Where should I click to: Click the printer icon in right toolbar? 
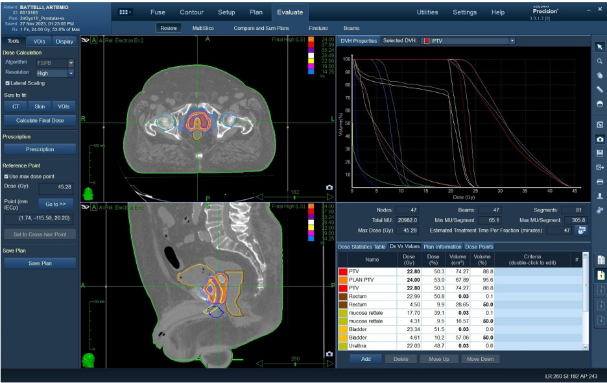point(600,182)
